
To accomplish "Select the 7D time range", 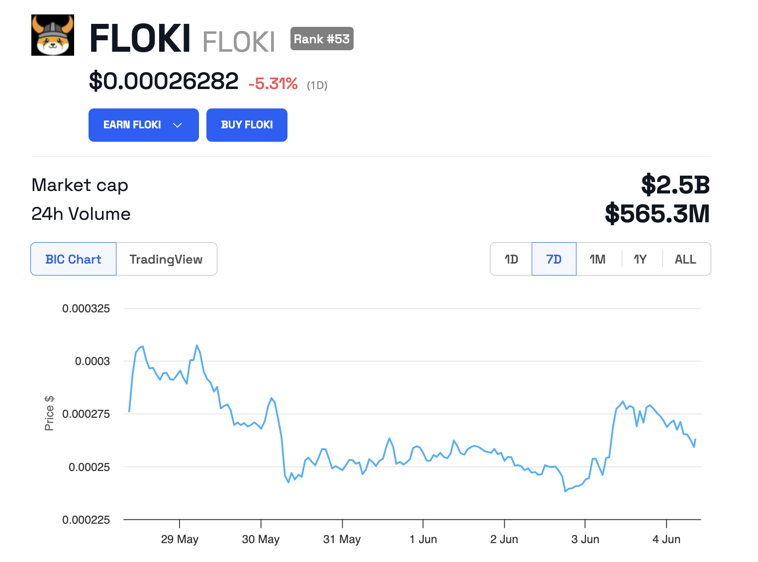I will click(x=554, y=259).
